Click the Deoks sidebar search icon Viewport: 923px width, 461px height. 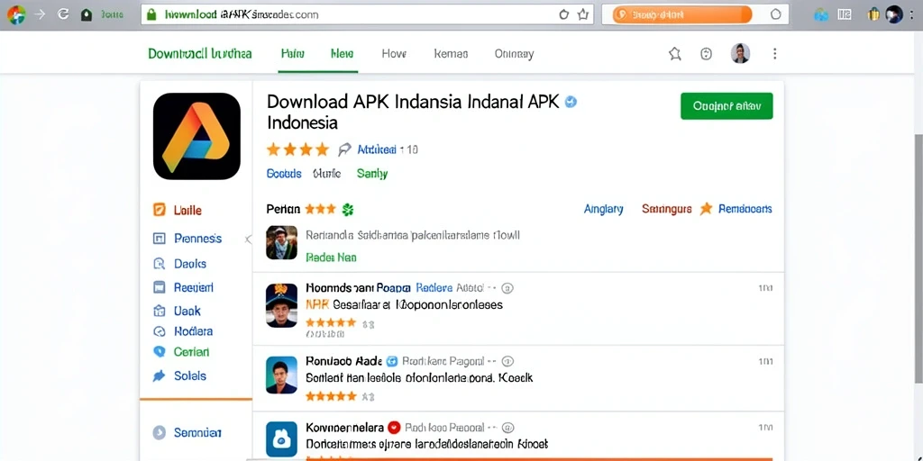(159, 264)
